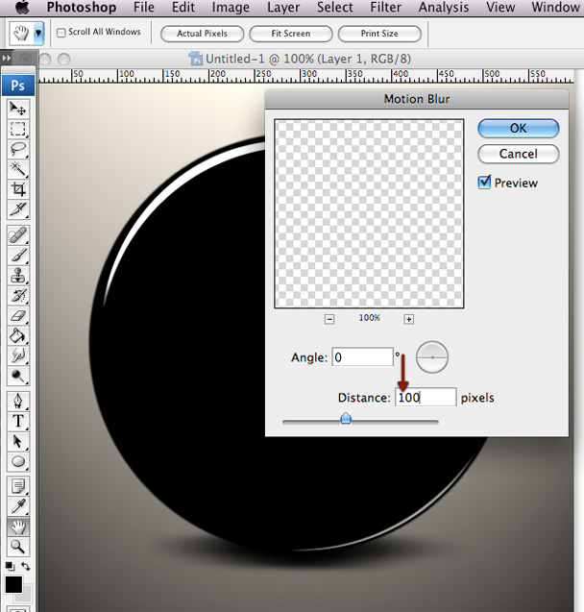This screenshot has width=584, height=612.
Task: Click the document icon in the title bar
Action: (195, 59)
